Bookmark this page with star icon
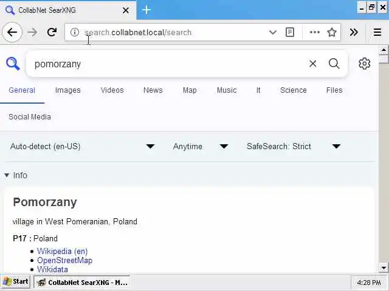Image resolution: width=389 pixels, height=291 pixels. (x=332, y=32)
